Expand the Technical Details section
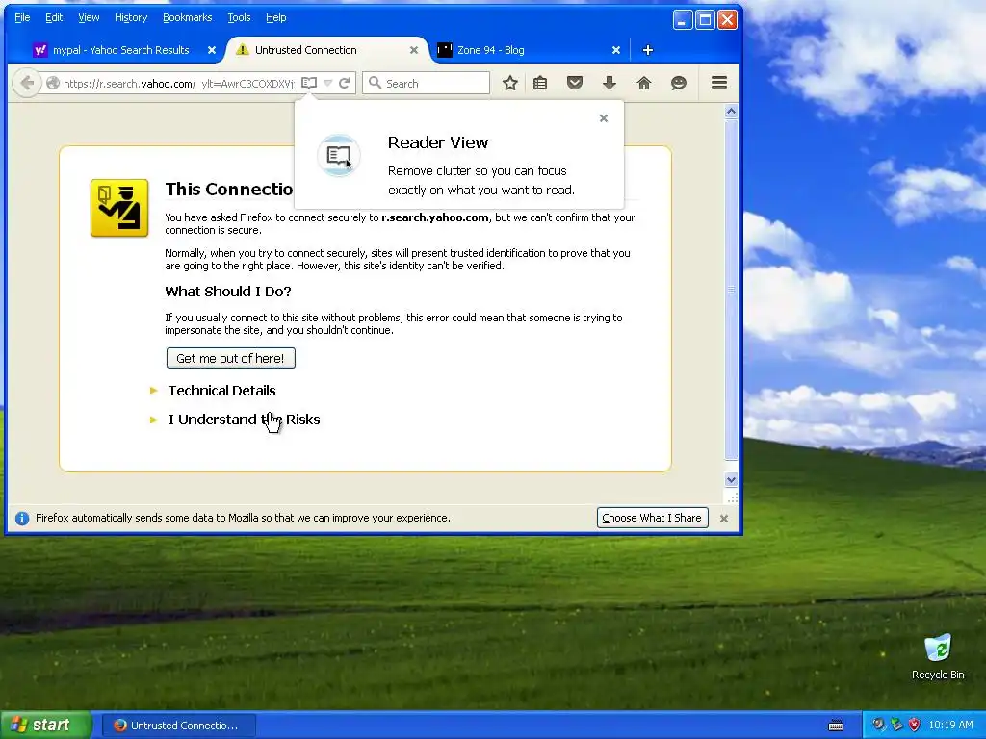 221,391
